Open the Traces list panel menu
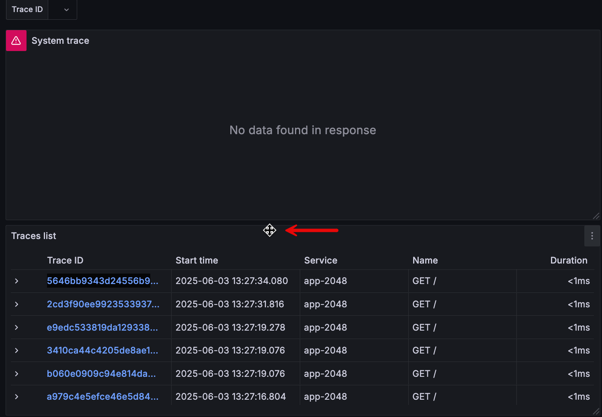This screenshot has height=417, width=602. [x=592, y=236]
